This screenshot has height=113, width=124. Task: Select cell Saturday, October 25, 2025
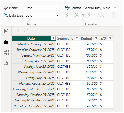click(34, 95)
